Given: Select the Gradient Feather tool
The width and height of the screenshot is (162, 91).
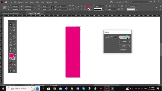Looking at the screenshot, I should tap(14, 45).
